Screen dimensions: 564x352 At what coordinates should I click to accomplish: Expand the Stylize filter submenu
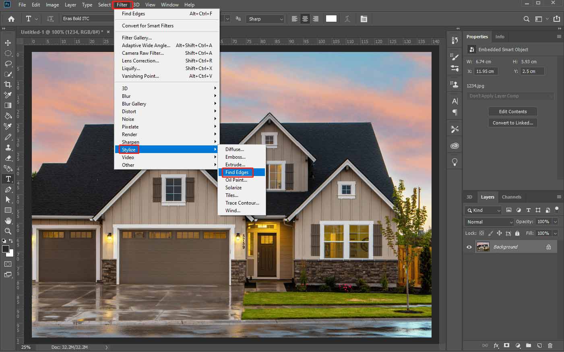coord(129,149)
